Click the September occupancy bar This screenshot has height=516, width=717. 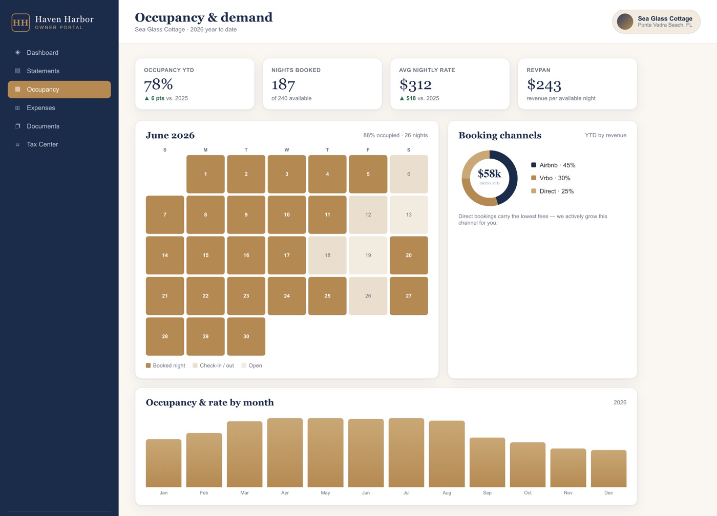click(488, 462)
